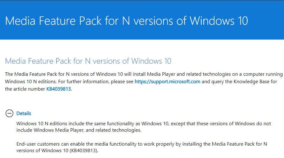Click the '(KB4039813)' text in the last paragraph
Viewport: 284px width, 158px height.
pos(84,150)
